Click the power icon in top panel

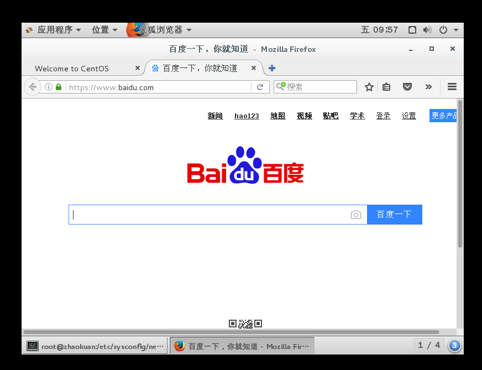[443, 30]
